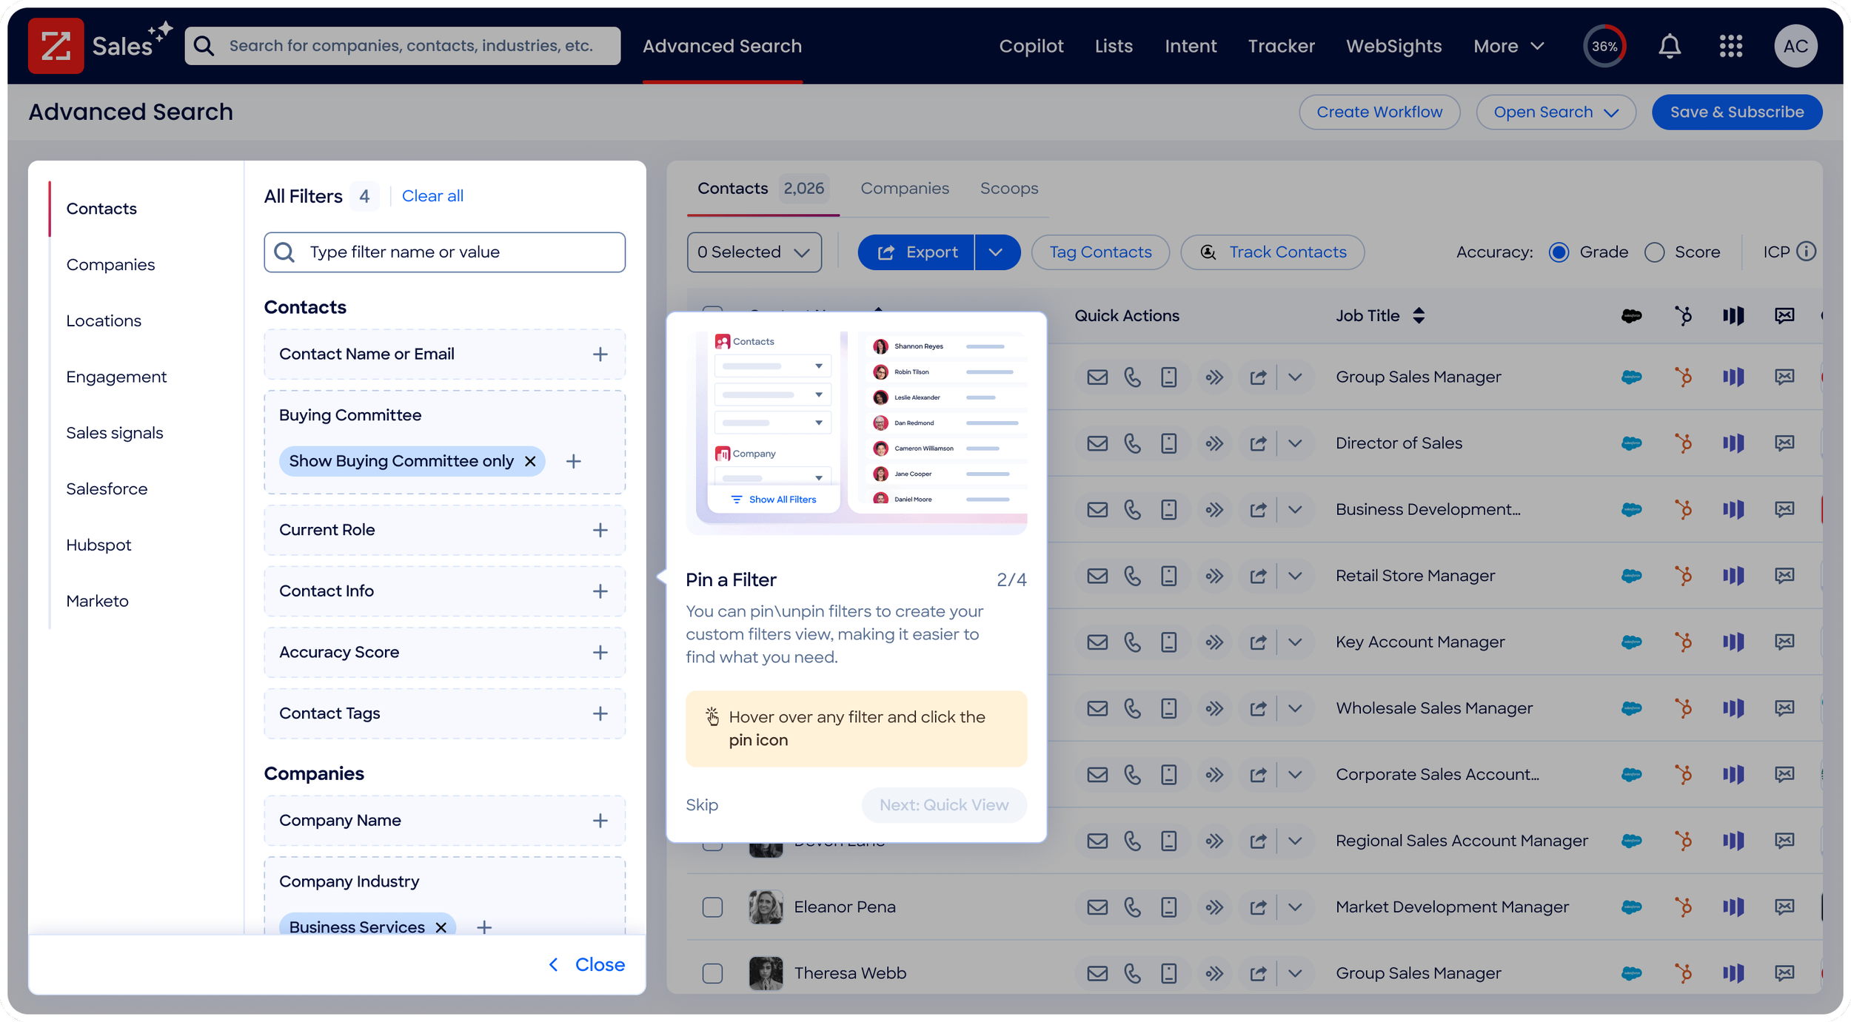
Task: Click mobile phone icon for Wholesale Sales Manager
Action: click(1168, 708)
